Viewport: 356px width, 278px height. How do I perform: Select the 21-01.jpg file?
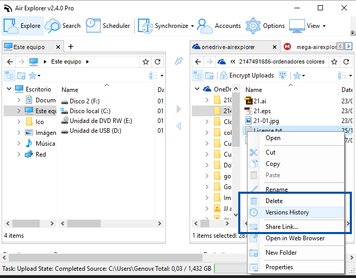(x=261, y=121)
